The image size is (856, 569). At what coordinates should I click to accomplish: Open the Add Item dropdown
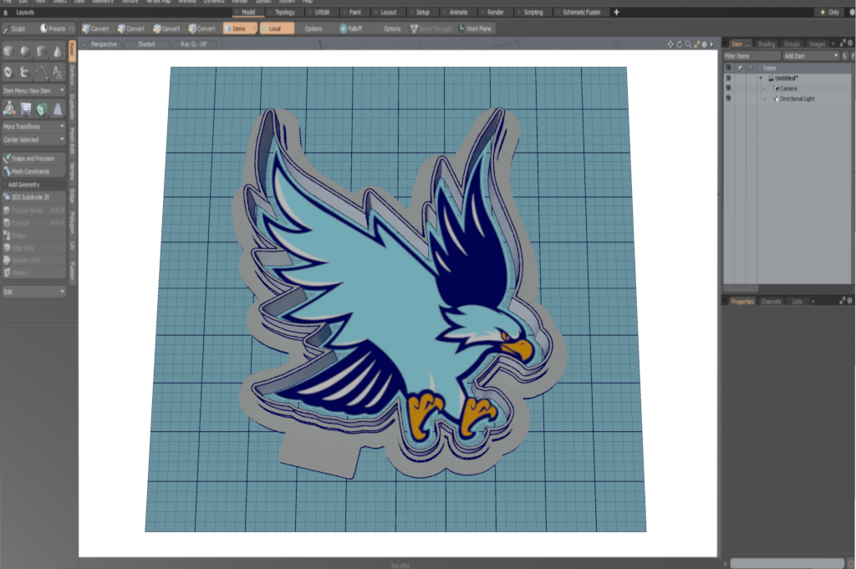coord(810,56)
